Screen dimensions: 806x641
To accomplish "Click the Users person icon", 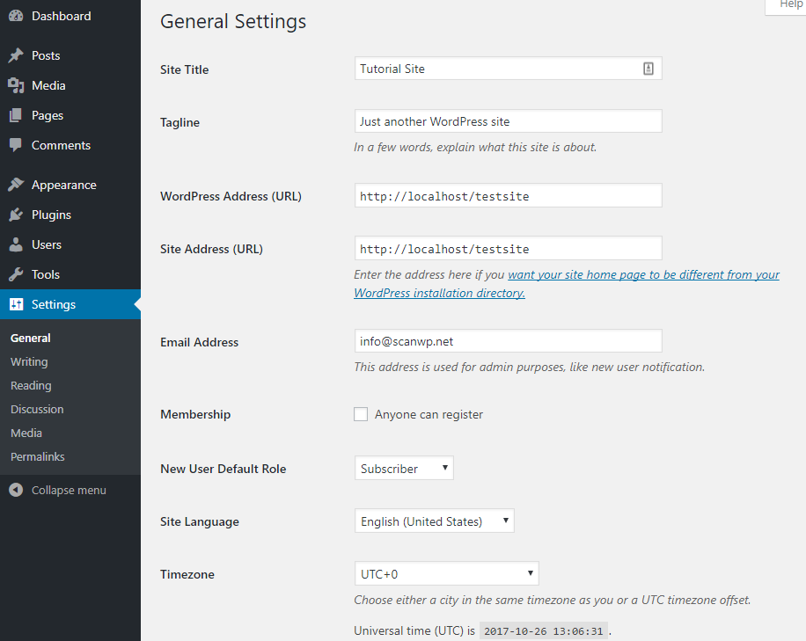I will [16, 244].
